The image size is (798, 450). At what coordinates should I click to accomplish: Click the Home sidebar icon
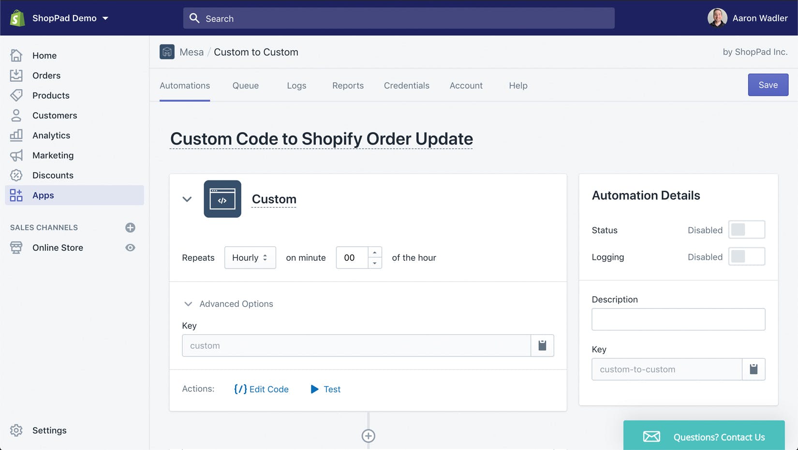click(x=16, y=55)
